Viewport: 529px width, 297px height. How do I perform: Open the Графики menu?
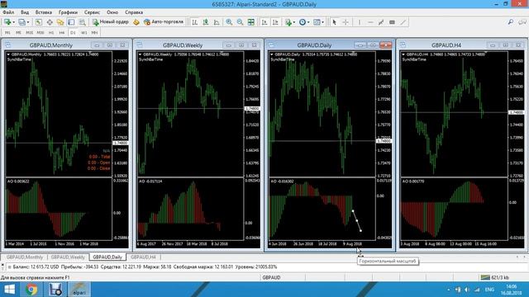coord(68,12)
